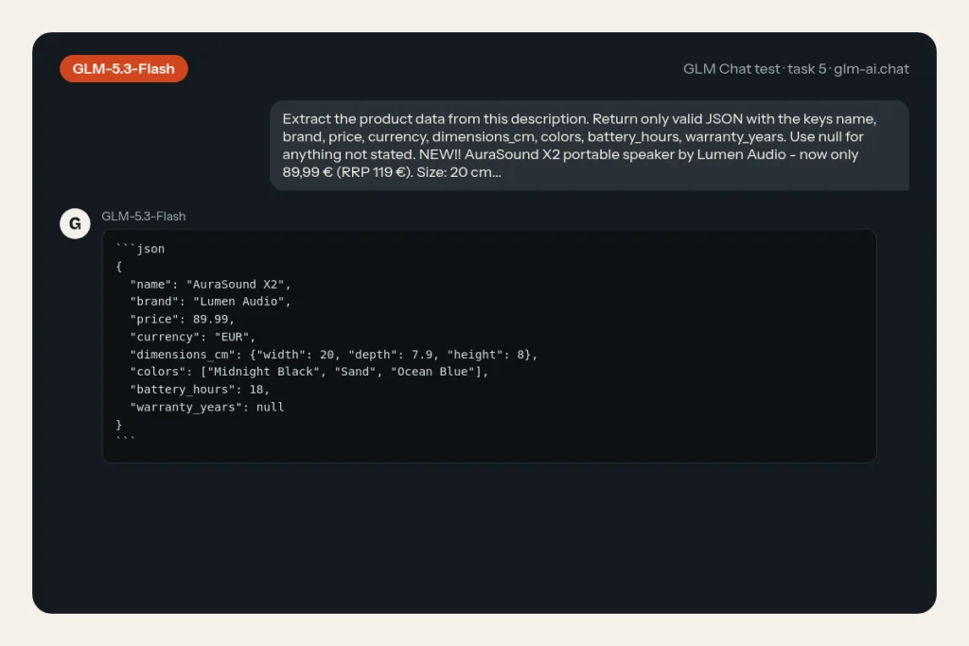Click the "colors" array line with Midnight Black
The width and height of the screenshot is (969, 646).
(309, 372)
